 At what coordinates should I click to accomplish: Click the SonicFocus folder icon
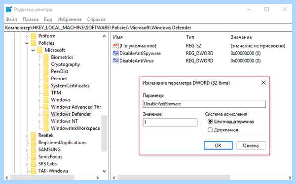point(34,156)
